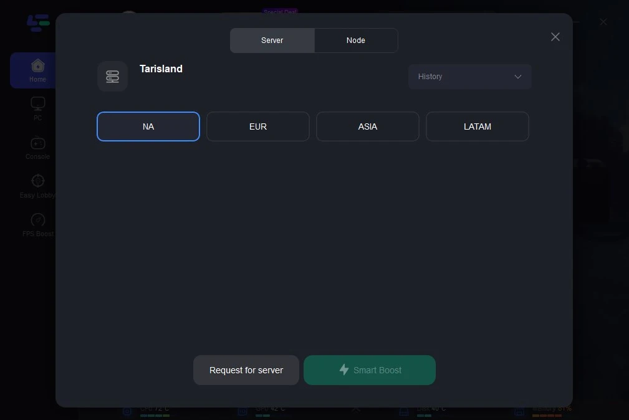Start Smart Boost
629x420 pixels.
370,370
